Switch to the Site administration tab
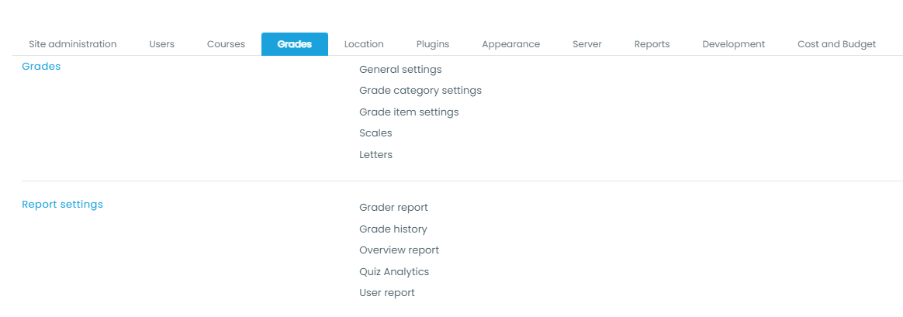The image size is (903, 317). tap(72, 44)
